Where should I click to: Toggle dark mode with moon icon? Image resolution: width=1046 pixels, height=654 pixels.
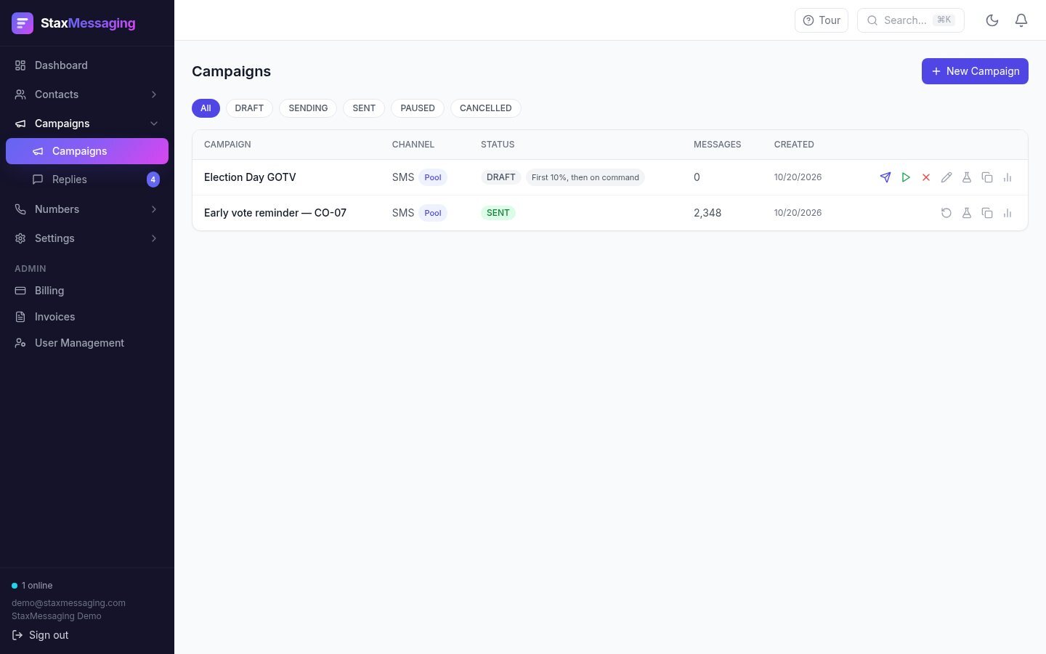[x=992, y=20]
